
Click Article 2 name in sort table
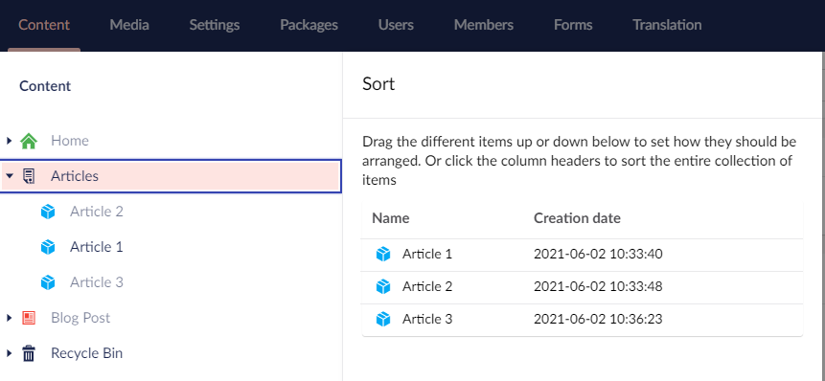tap(427, 287)
